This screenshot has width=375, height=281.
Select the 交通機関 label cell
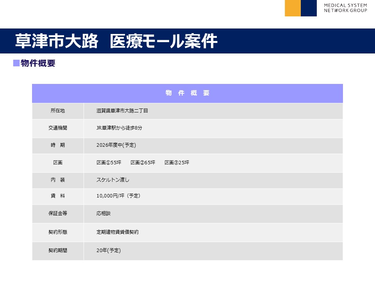58,128
